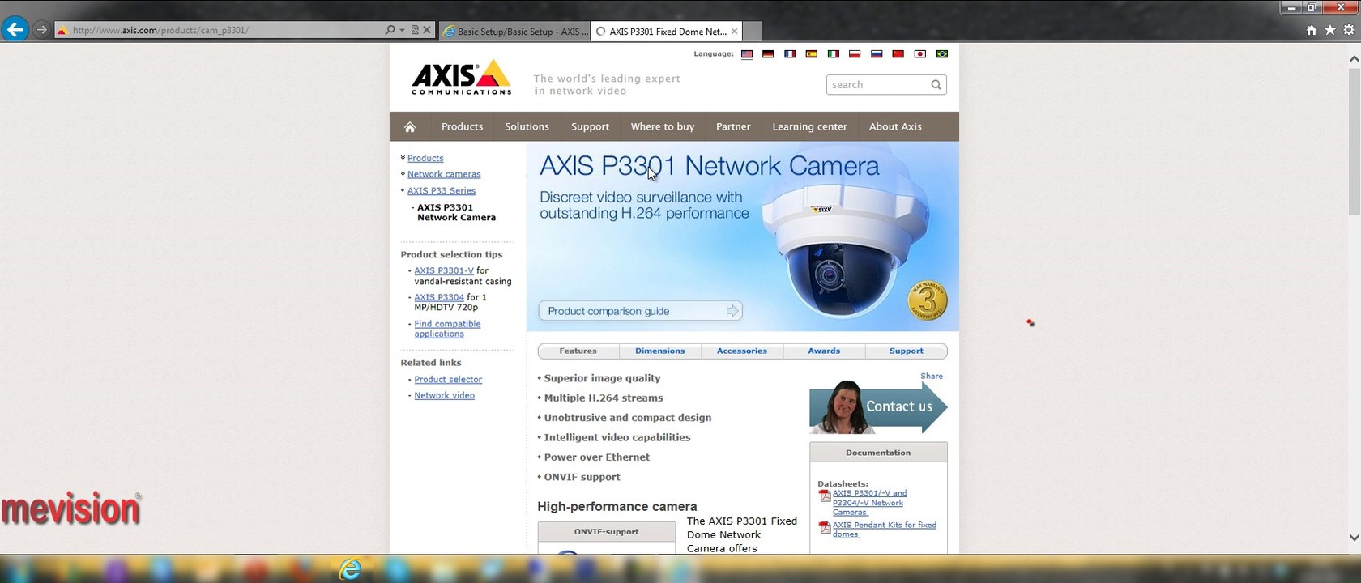Click the Products sidebar link
This screenshot has height=583, width=1361.
425,159
